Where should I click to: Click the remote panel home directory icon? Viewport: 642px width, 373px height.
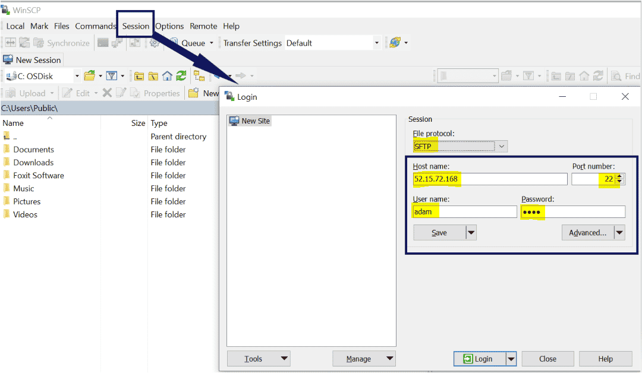(x=584, y=75)
